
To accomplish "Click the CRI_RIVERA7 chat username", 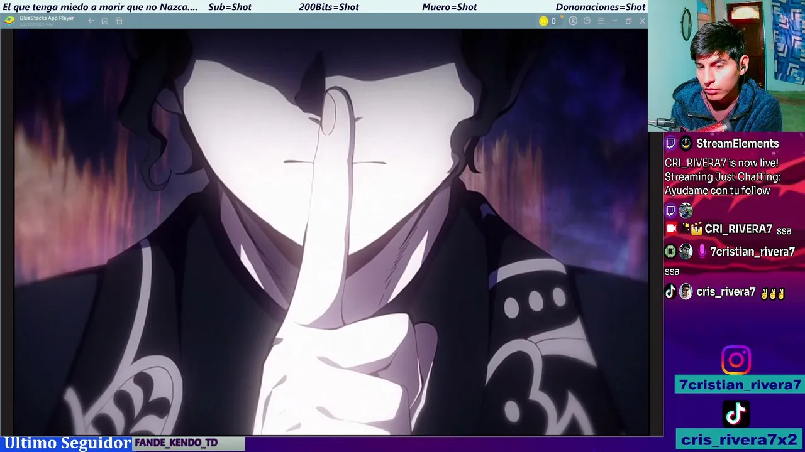I will [x=738, y=229].
